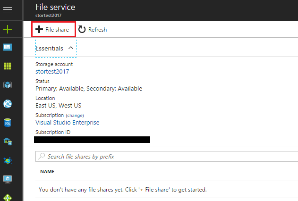This screenshot has height=201, width=298.
Task: Click the Status label
Action: (x=43, y=81)
